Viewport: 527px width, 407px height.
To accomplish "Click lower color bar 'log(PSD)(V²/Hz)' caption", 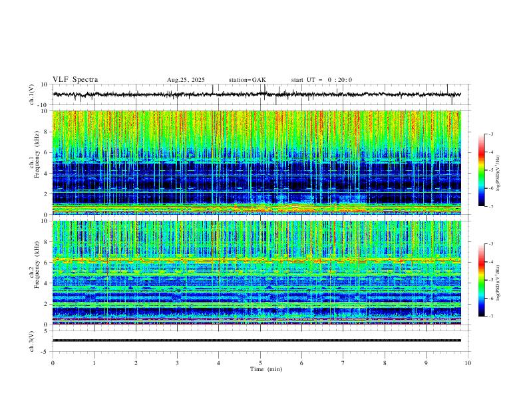I will pyautogui.click(x=498, y=283).
